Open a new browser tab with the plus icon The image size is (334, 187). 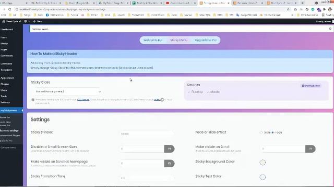pyautogui.click(x=302, y=3)
